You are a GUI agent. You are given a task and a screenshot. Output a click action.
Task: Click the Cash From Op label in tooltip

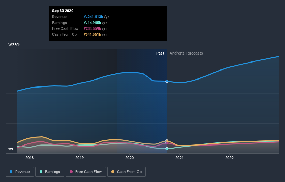click(64, 34)
